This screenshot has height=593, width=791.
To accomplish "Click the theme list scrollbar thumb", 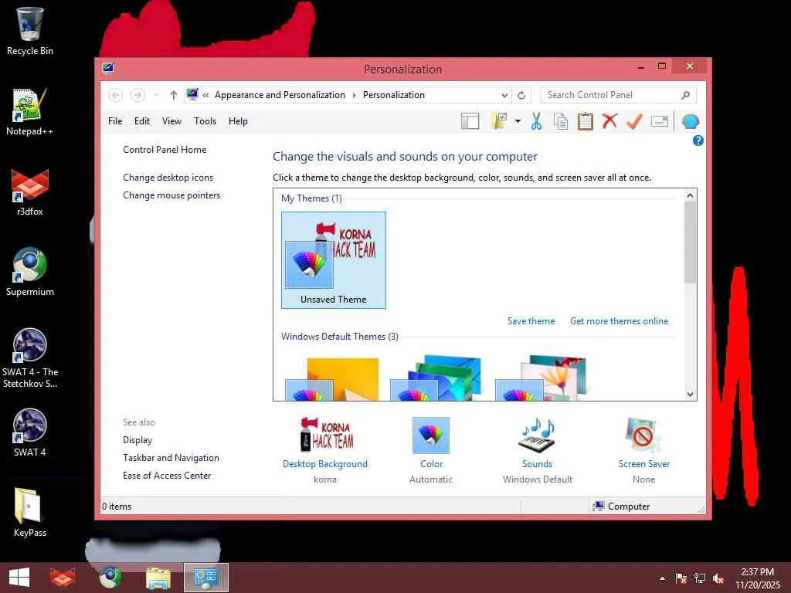I will click(690, 242).
